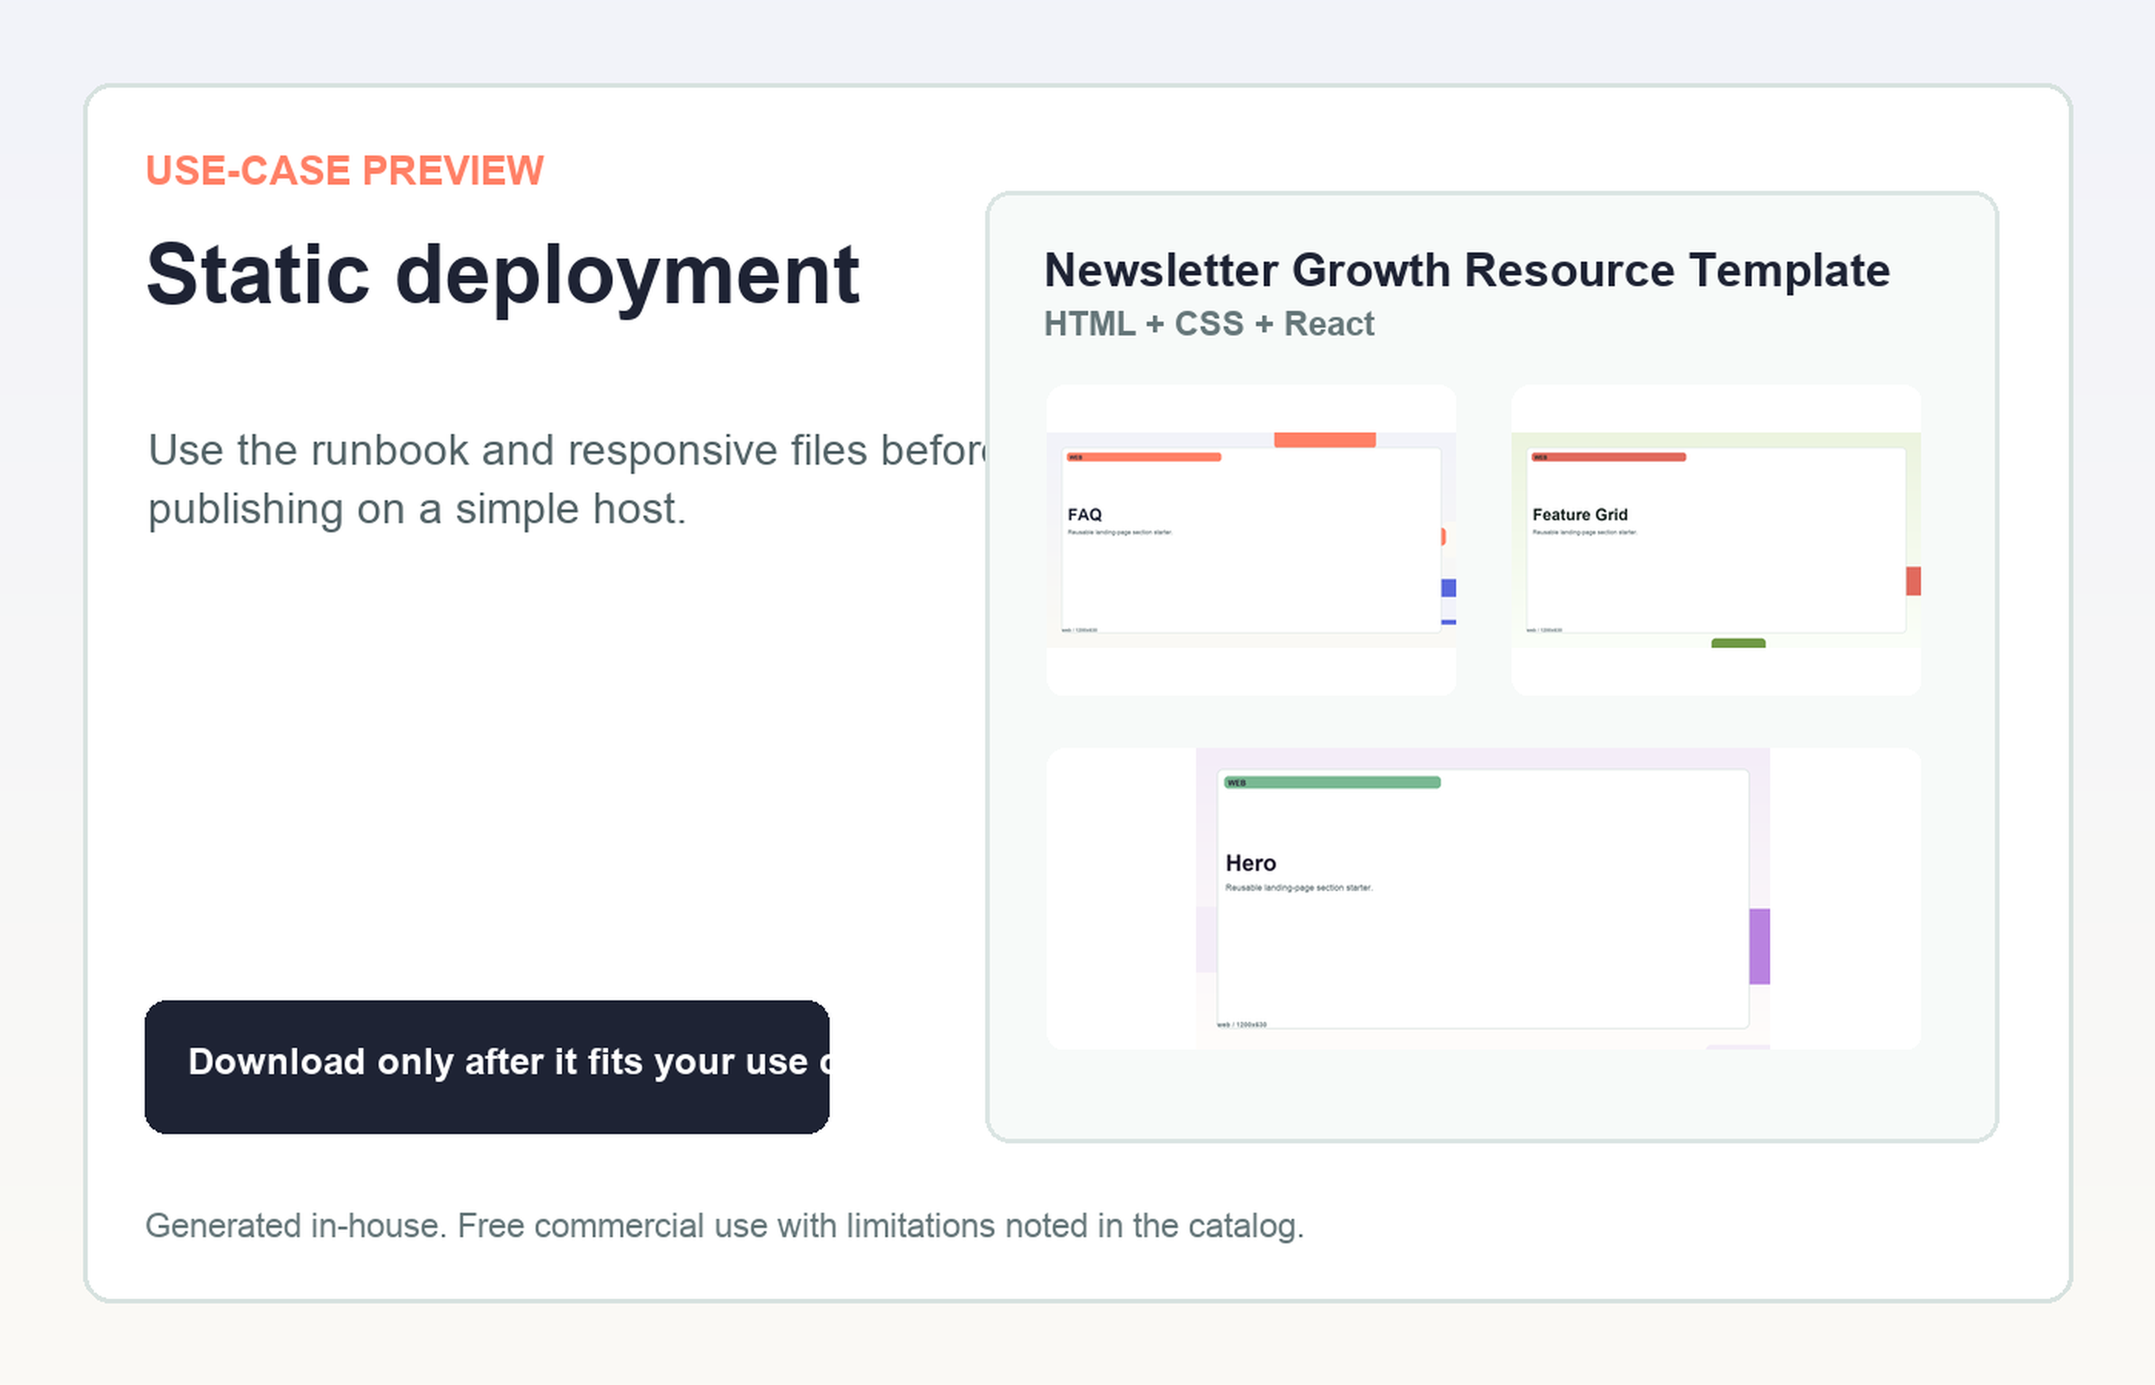Click the 'HTML + CSS + React' subtitle
Screen dimensions: 2155x1385
(x=1209, y=324)
